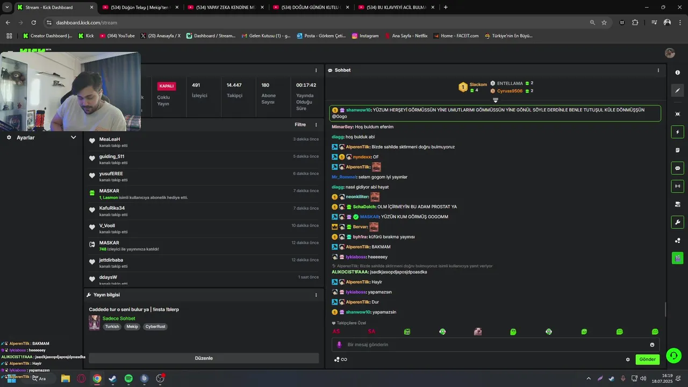This screenshot has width=688, height=387.
Task: Click the green bot icon in right sidebar
Action: point(677,258)
